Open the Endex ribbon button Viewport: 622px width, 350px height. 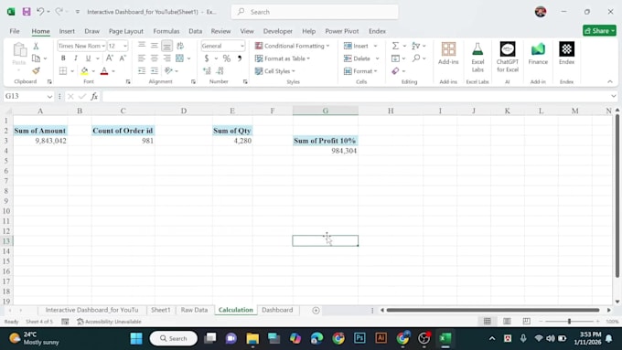(x=566, y=54)
